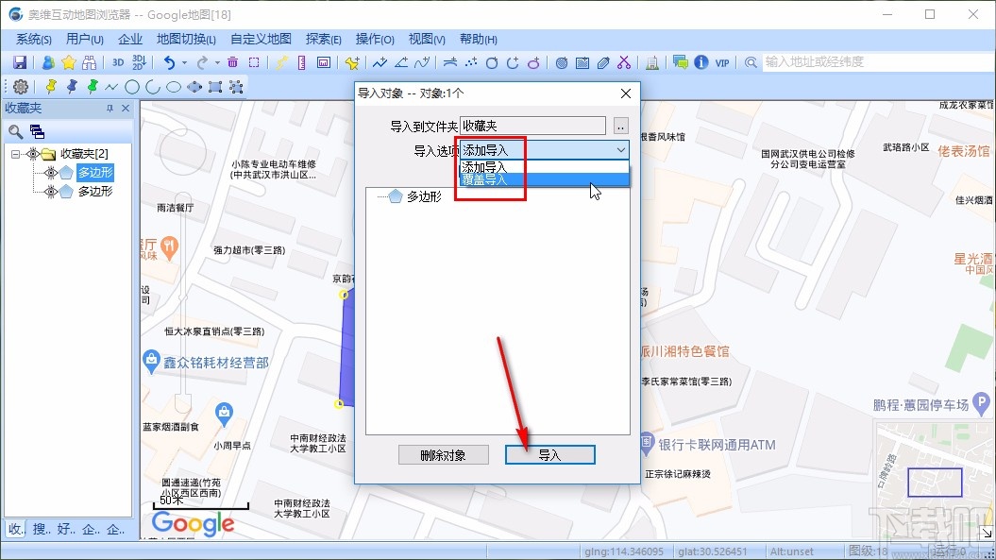The height and width of the screenshot is (560, 996).
Task: Click the VIP icon on the toolbar
Action: 720,62
